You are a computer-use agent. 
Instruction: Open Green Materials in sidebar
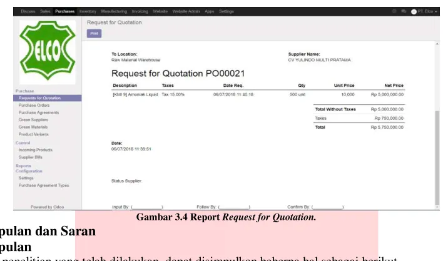33,127
